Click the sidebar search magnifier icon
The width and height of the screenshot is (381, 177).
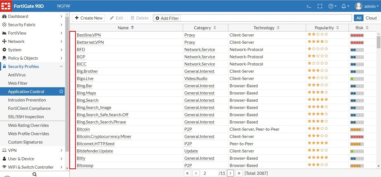34,174
